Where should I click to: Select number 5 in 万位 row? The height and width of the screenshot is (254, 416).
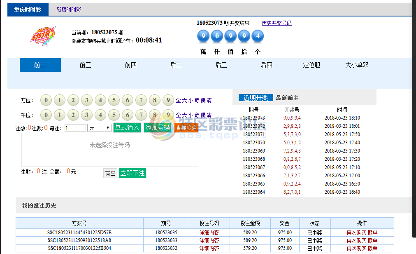114,100
